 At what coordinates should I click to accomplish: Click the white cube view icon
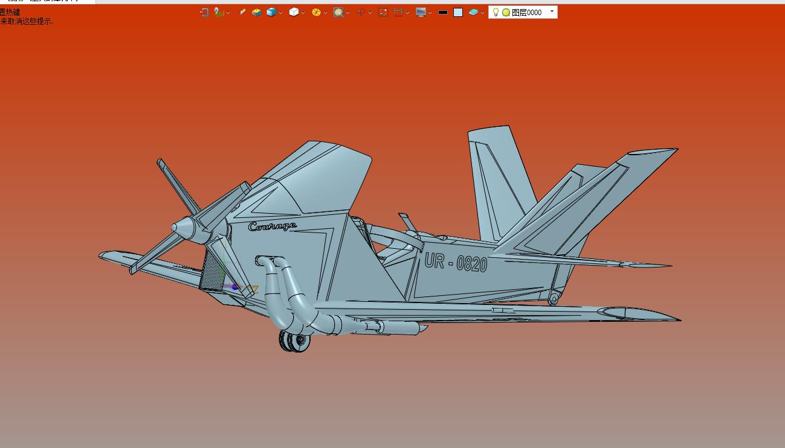point(294,12)
